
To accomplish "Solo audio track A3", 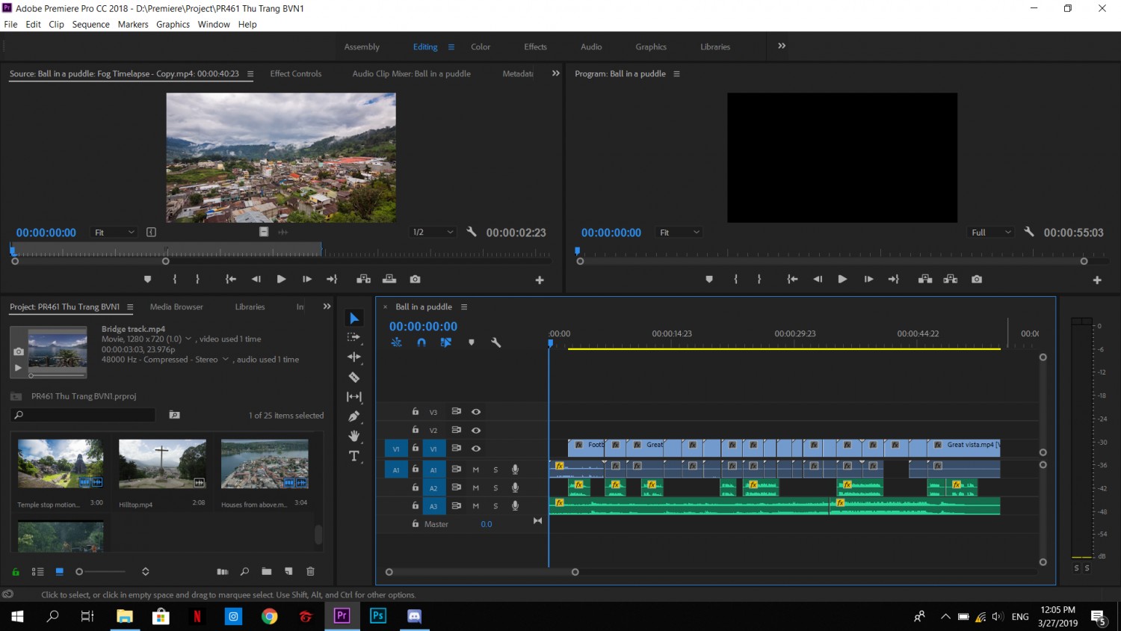I will pos(495,506).
